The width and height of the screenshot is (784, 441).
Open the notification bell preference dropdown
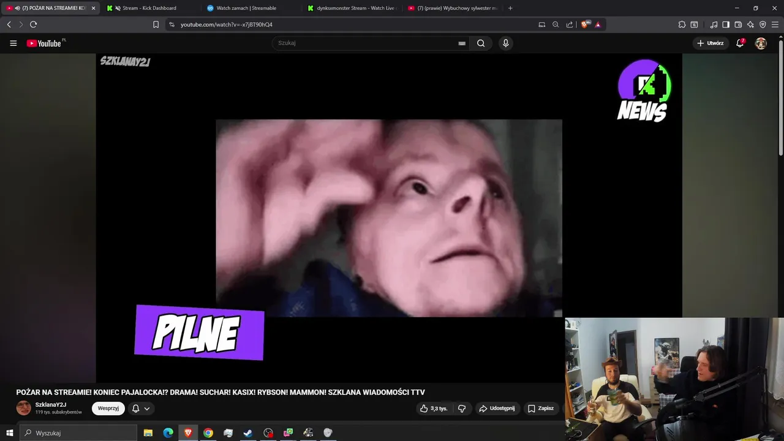[141, 409]
